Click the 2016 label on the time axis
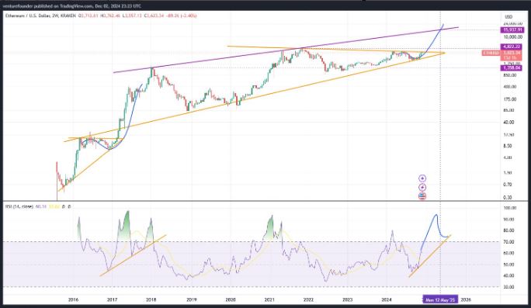Screen dimensions: 531x308 point(74,299)
